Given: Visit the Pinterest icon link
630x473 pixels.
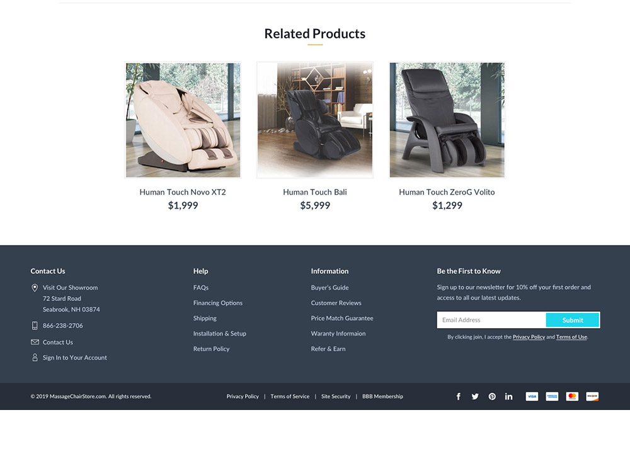Looking at the screenshot, I should click(x=492, y=396).
